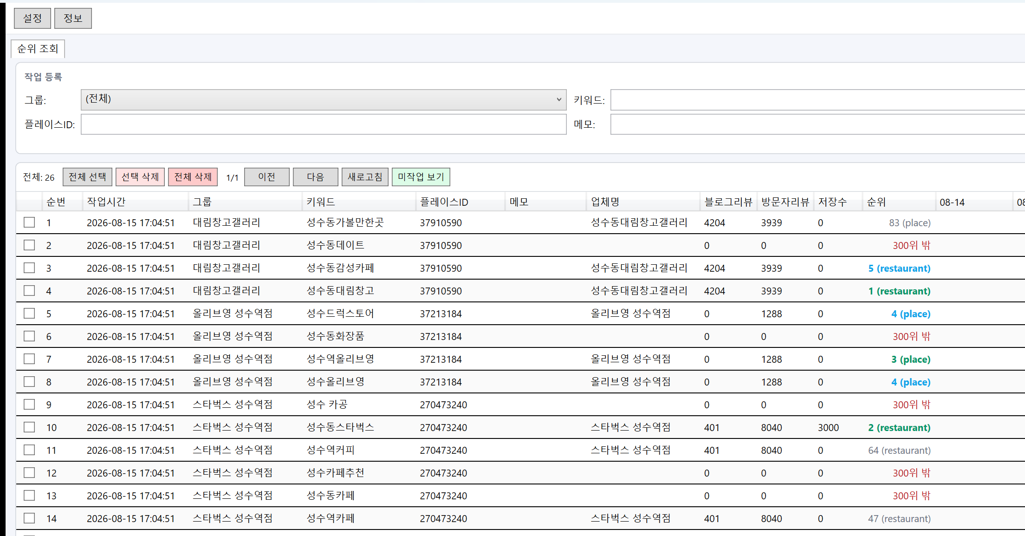The width and height of the screenshot is (1025, 536).
Task: Check the checkbox for row 1
Action: point(29,222)
